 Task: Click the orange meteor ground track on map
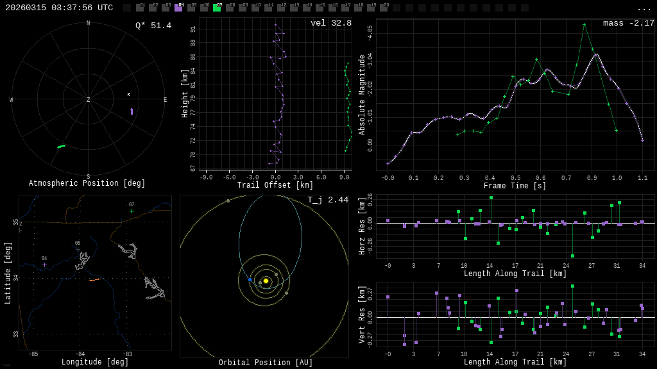[94, 280]
